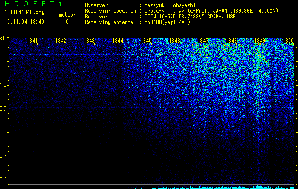Click the Receiver field label
This screenshot has width=298, height=189.
(x=96, y=17)
